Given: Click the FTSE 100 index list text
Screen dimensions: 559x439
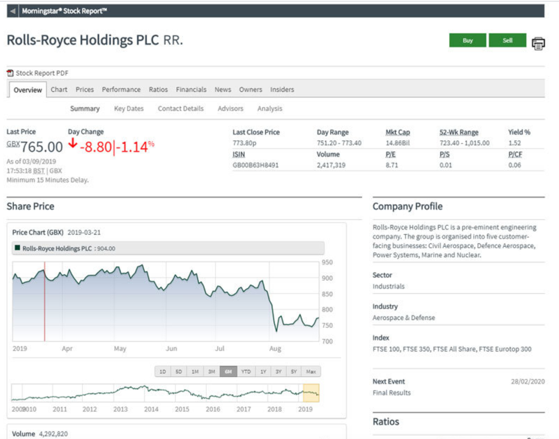Looking at the screenshot, I should [x=452, y=349].
